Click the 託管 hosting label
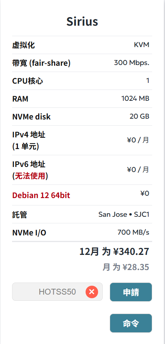Image resolution: width=165 pixels, height=344 pixels. coord(20,214)
